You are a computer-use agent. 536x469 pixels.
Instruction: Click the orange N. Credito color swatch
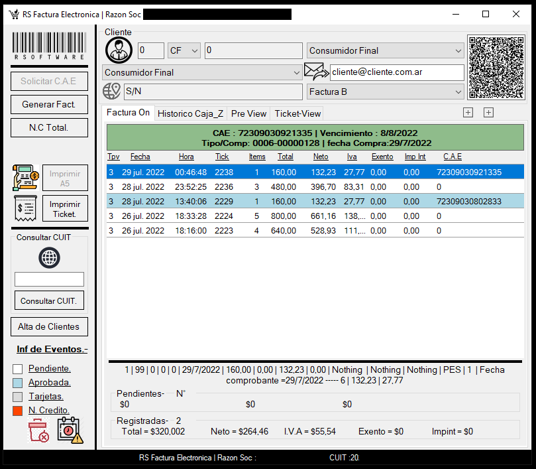tap(18, 411)
